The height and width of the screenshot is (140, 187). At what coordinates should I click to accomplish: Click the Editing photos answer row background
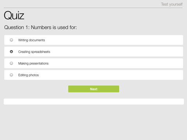93,75
